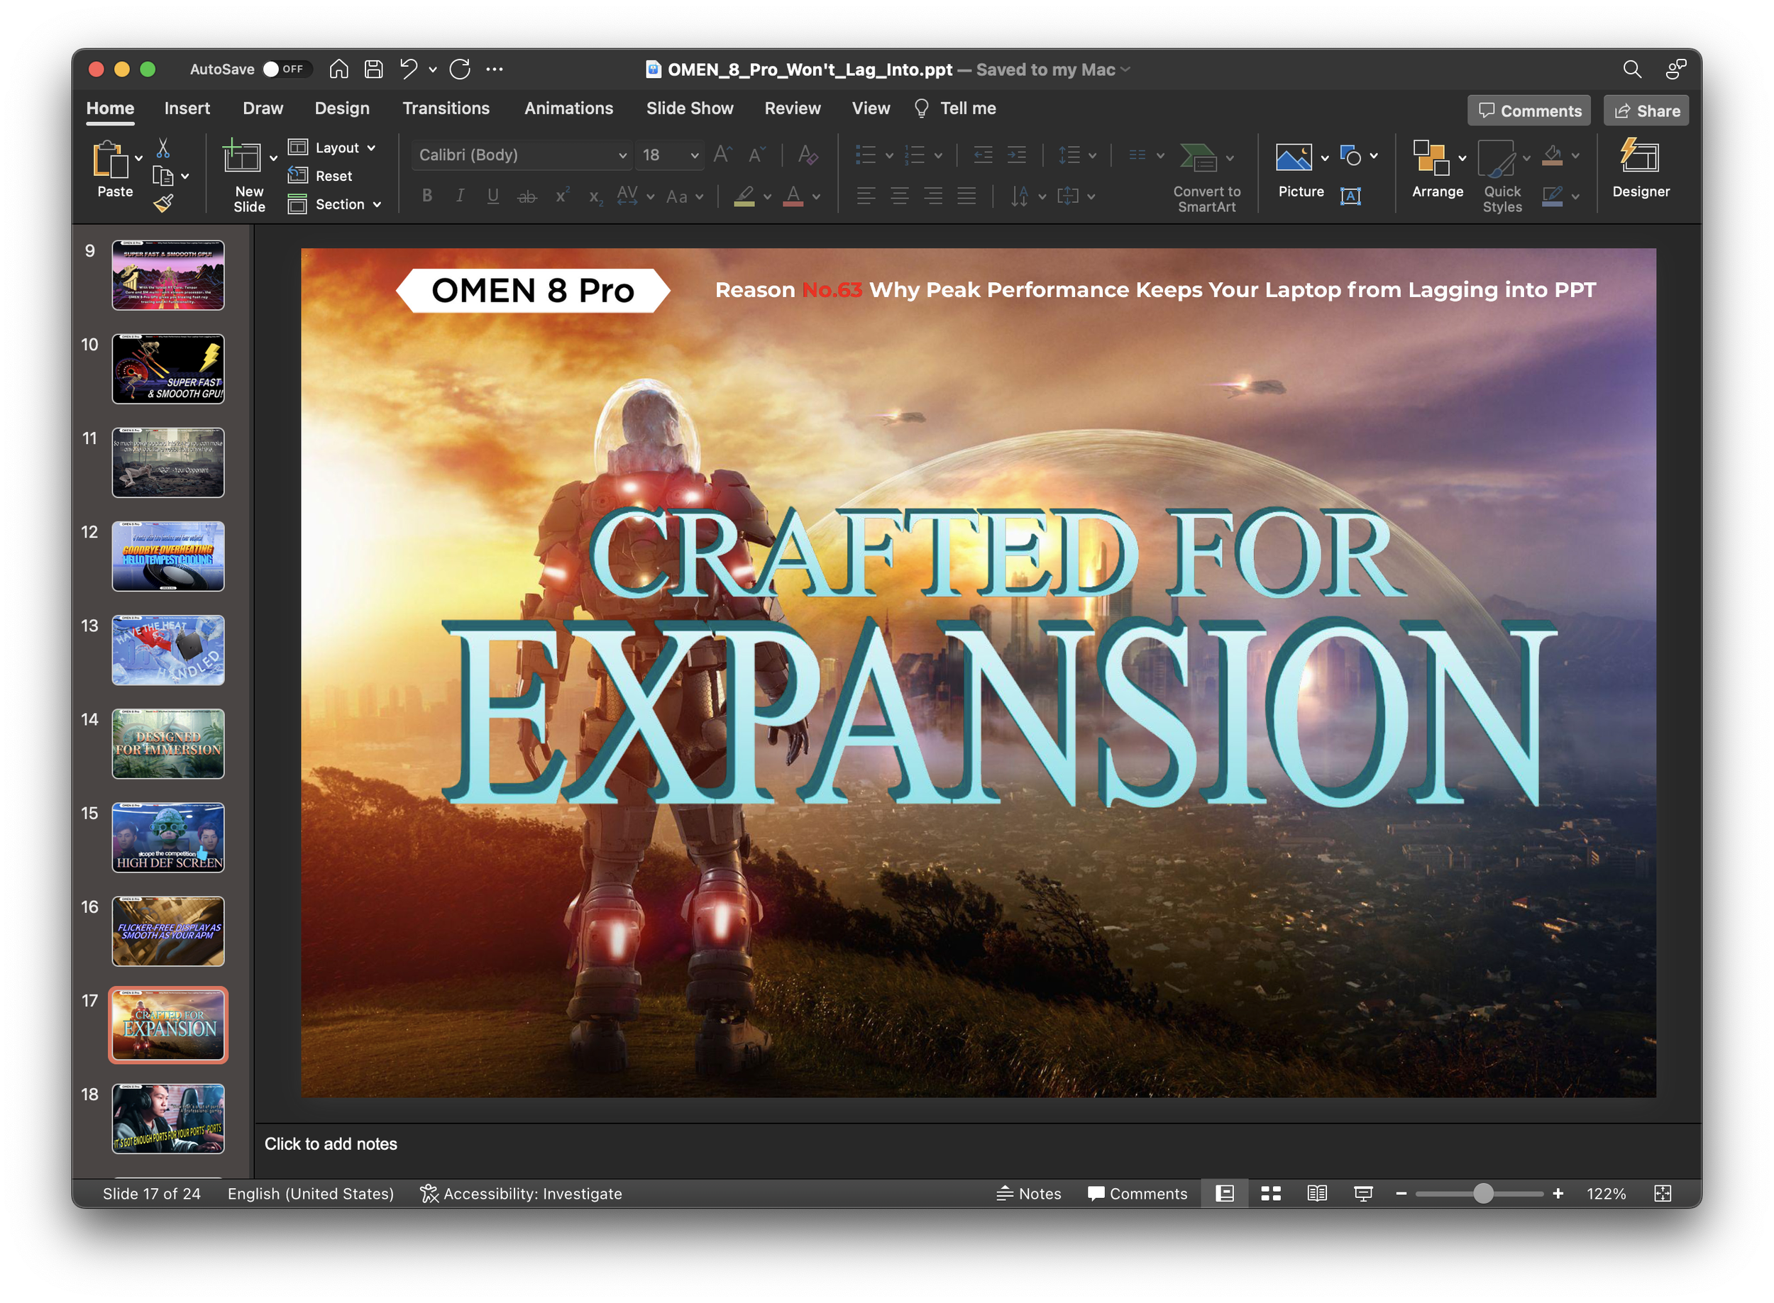Switch to the Animations tab
This screenshot has height=1303, width=1774.
(x=568, y=108)
